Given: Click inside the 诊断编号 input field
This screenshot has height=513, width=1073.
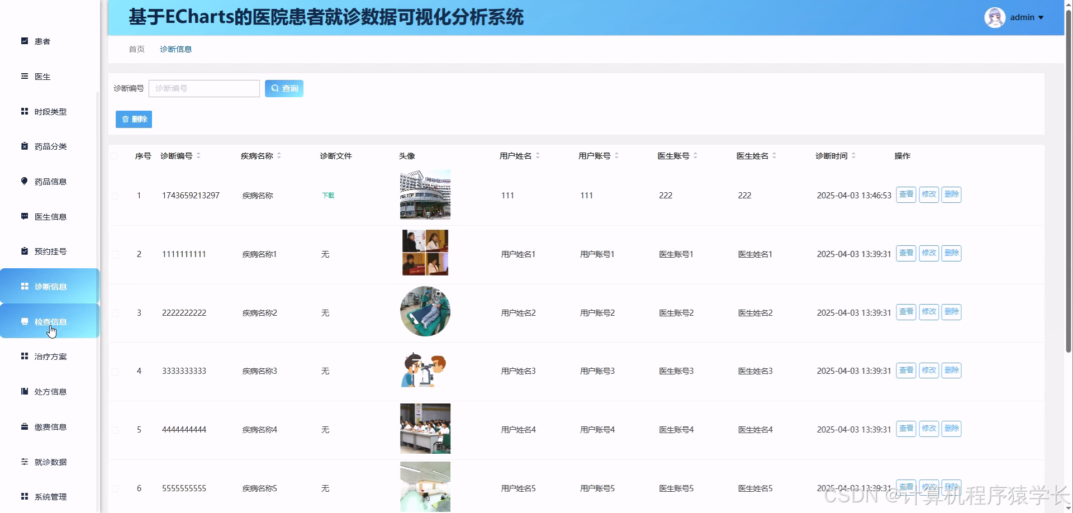Looking at the screenshot, I should pyautogui.click(x=204, y=88).
